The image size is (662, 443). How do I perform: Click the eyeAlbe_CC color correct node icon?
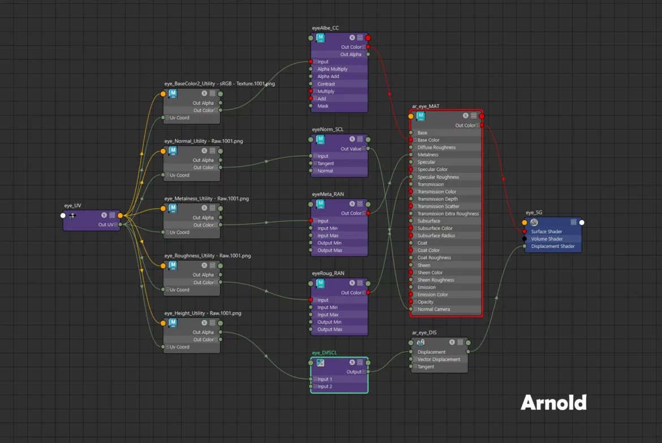(x=320, y=38)
